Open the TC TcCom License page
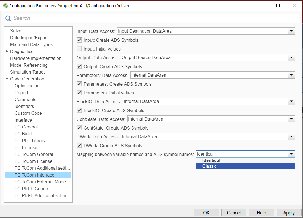The width and height of the screenshot is (303, 218). point(33,161)
